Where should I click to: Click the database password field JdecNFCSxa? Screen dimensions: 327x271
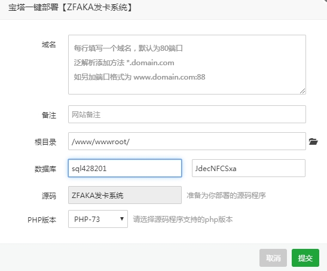[x=249, y=168]
